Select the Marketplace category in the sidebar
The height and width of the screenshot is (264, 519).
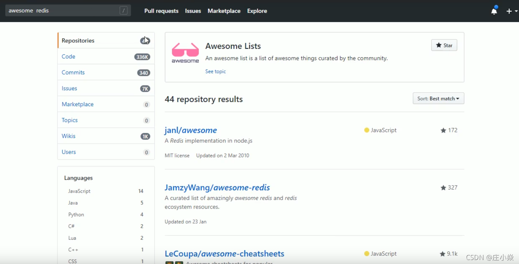point(106,104)
